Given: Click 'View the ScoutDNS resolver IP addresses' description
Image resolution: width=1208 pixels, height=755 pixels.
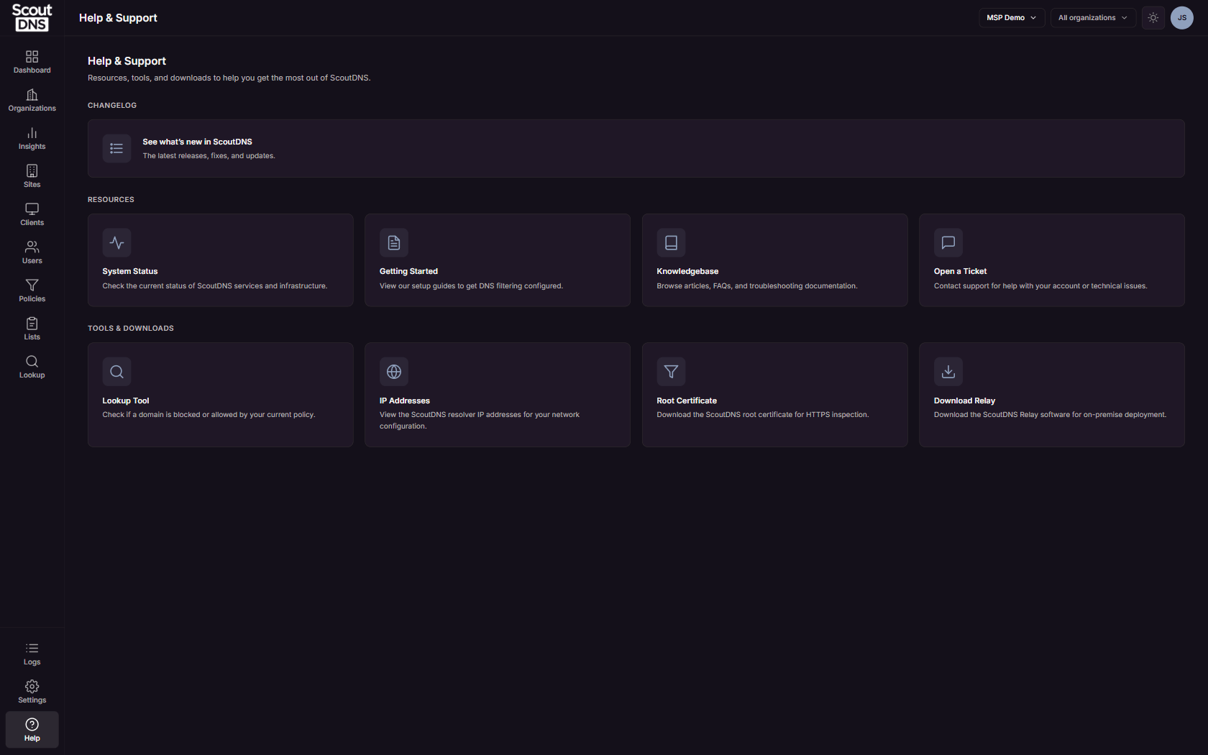Looking at the screenshot, I should click(x=480, y=421).
